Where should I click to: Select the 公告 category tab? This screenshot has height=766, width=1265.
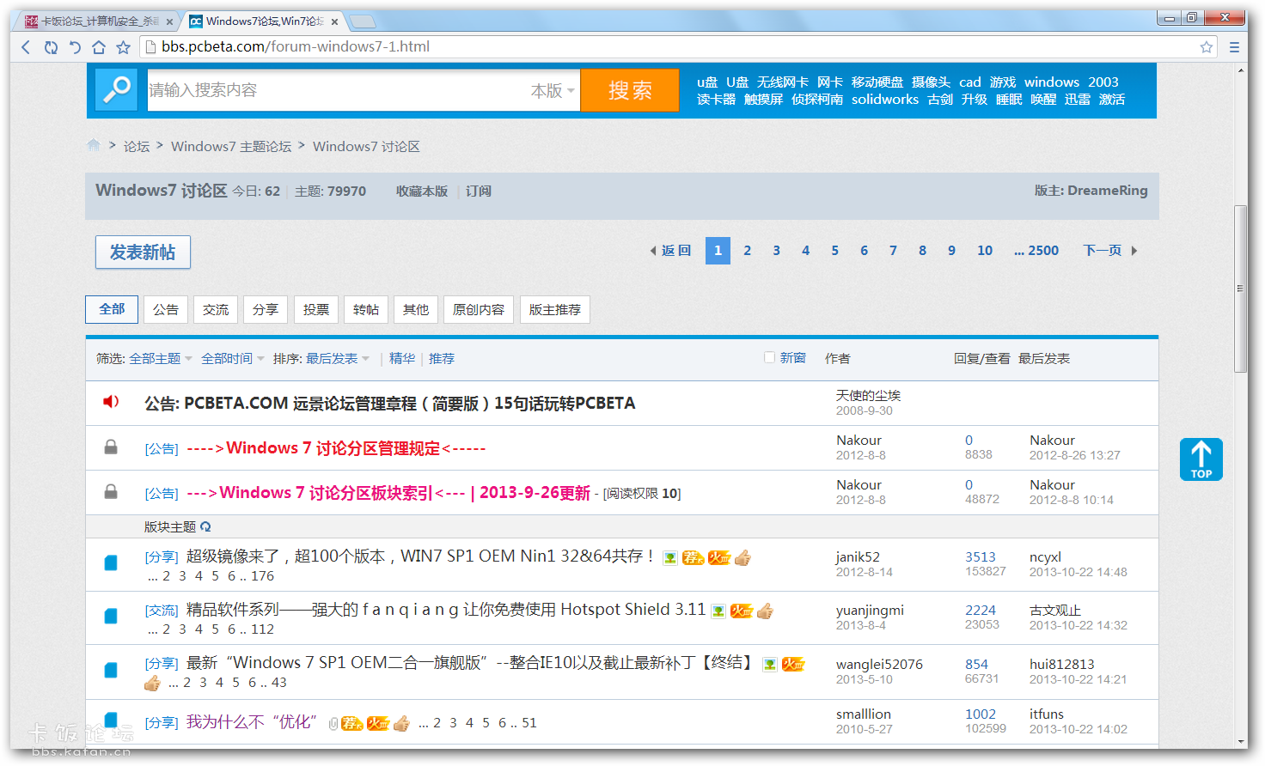166,309
